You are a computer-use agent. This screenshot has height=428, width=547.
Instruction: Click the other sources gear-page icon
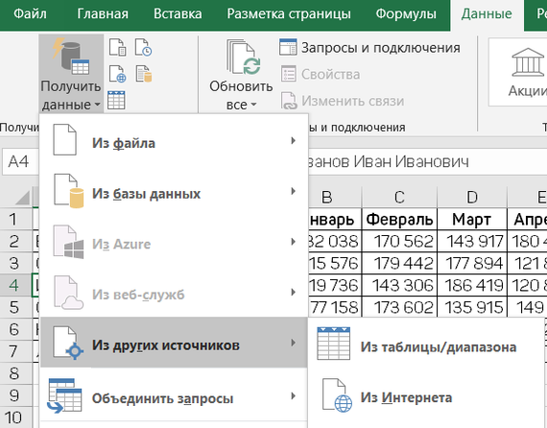click(68, 343)
